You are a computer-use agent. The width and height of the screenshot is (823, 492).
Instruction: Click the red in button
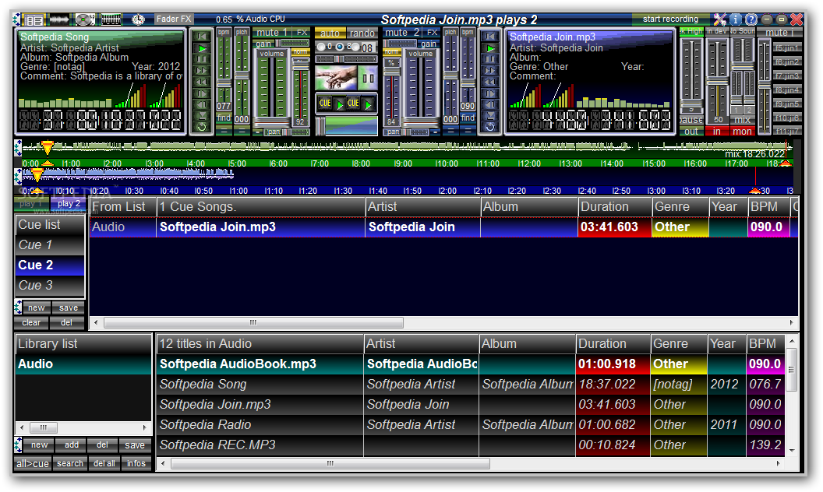[717, 132]
